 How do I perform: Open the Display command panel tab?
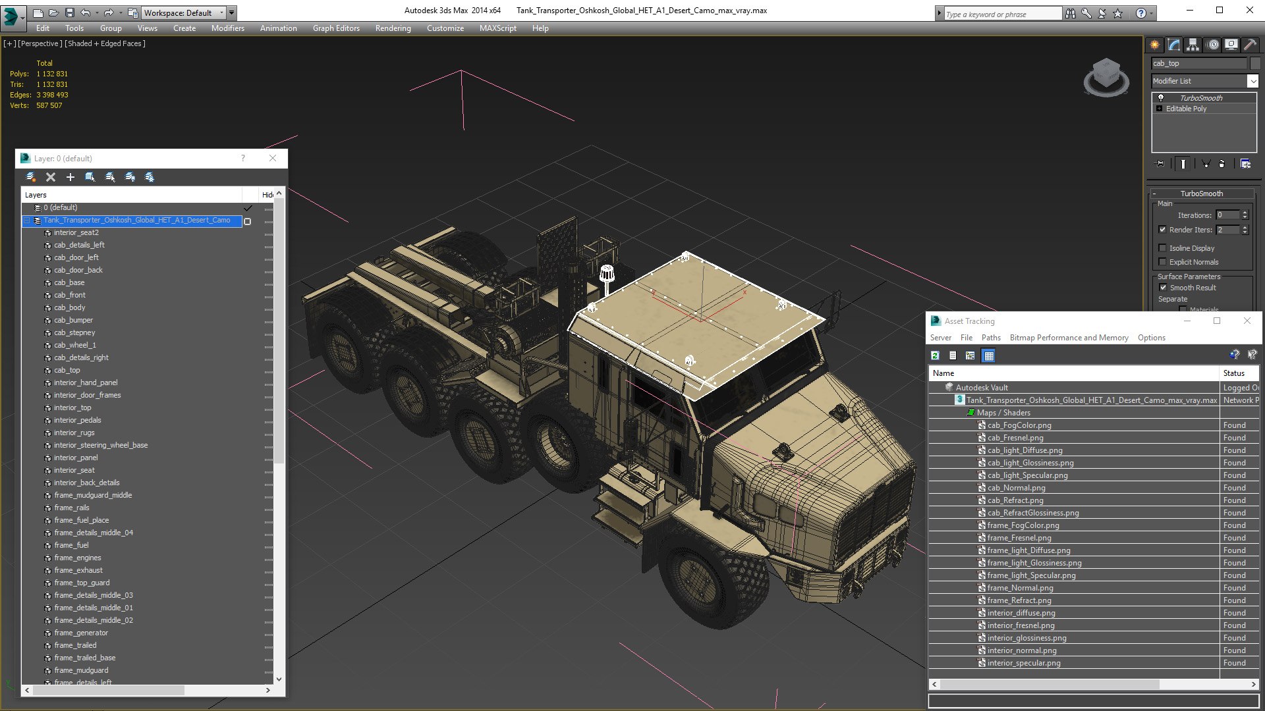click(x=1231, y=45)
